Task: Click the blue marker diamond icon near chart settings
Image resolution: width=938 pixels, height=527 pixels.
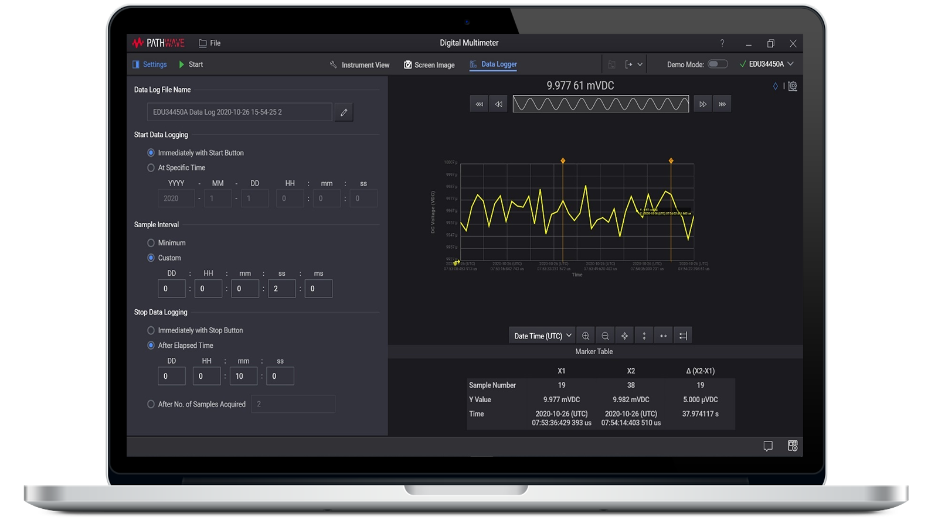Action: click(x=774, y=85)
